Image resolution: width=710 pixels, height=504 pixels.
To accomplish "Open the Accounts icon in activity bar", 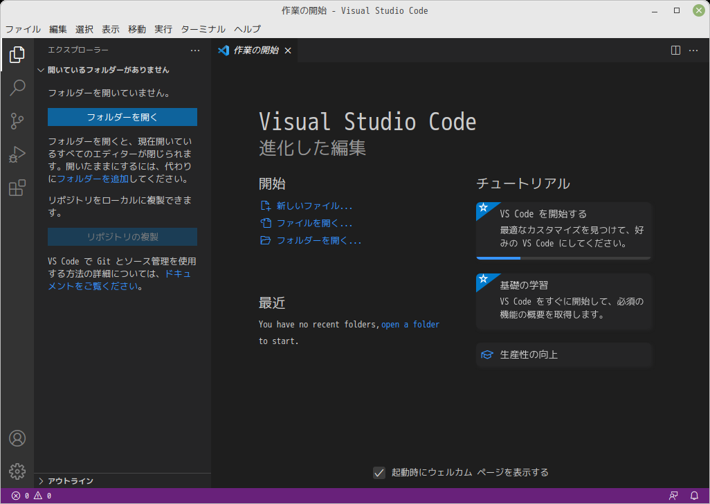I will pos(17,438).
